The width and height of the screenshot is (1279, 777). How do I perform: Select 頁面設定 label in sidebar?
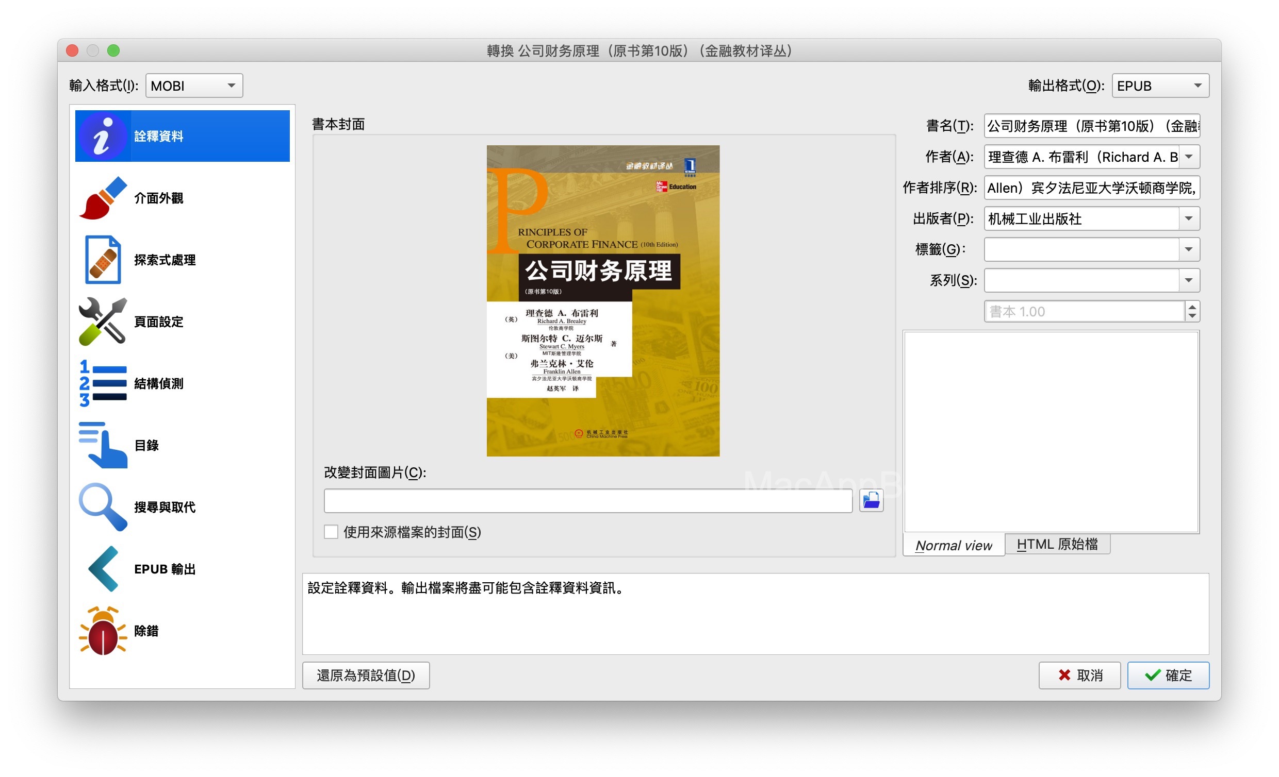(158, 322)
